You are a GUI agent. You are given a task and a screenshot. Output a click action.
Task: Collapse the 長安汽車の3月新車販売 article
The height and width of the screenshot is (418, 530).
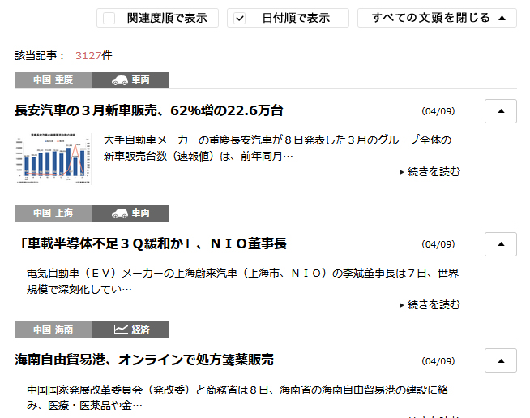click(x=501, y=111)
